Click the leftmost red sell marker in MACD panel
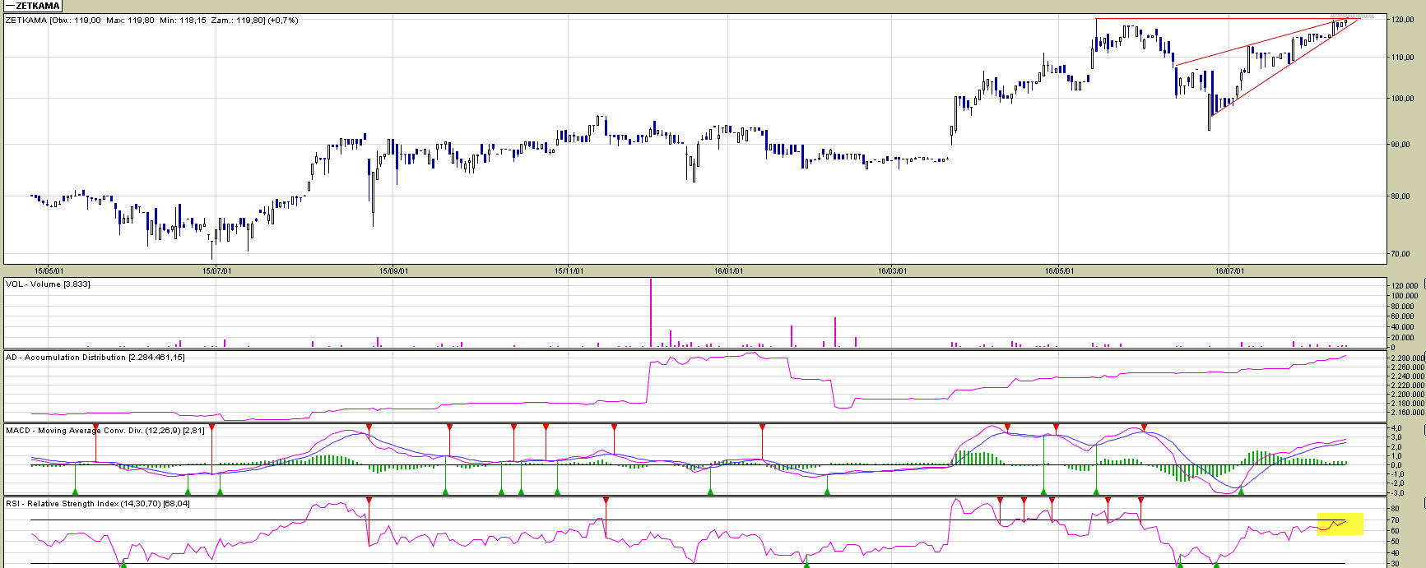 click(95, 428)
